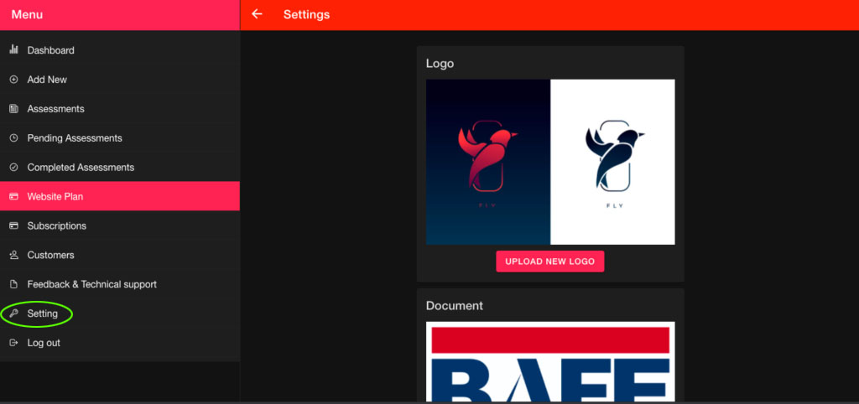
Task: Go back using the Settings back arrow
Action: coord(257,14)
